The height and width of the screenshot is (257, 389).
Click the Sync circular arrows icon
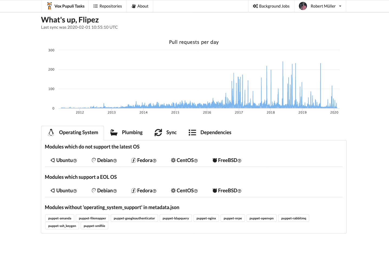pos(158,133)
